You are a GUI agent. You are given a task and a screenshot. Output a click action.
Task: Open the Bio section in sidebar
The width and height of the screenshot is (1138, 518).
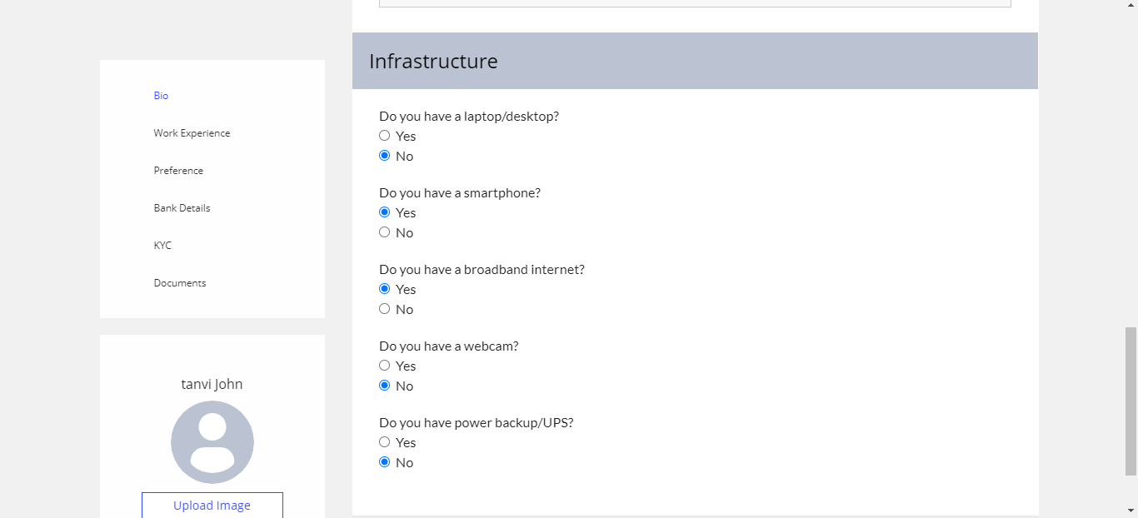161,96
